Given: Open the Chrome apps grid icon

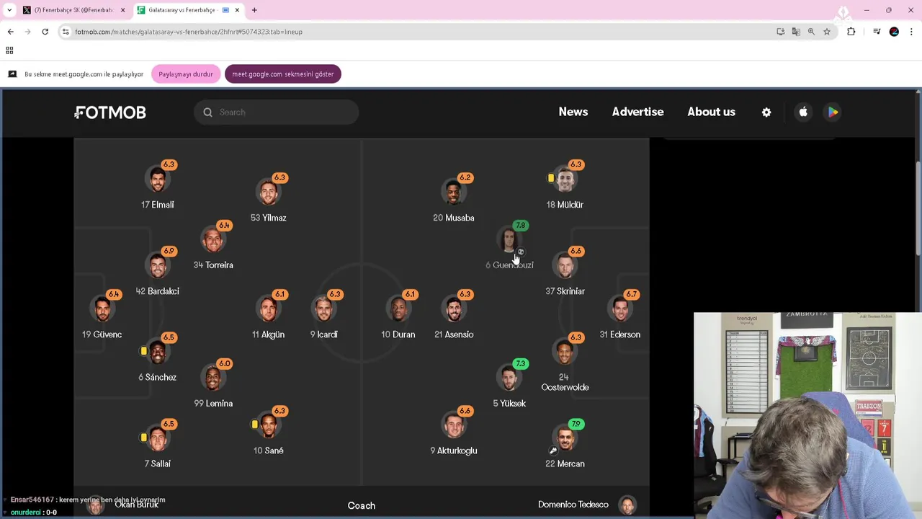Looking at the screenshot, I should [9, 50].
